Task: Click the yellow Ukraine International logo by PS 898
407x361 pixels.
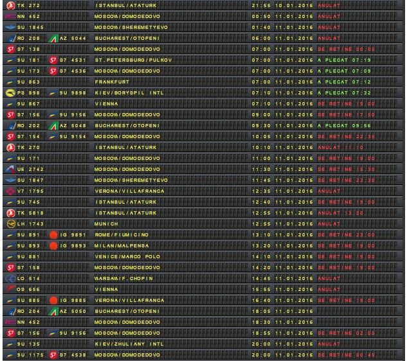Action: tap(10, 93)
